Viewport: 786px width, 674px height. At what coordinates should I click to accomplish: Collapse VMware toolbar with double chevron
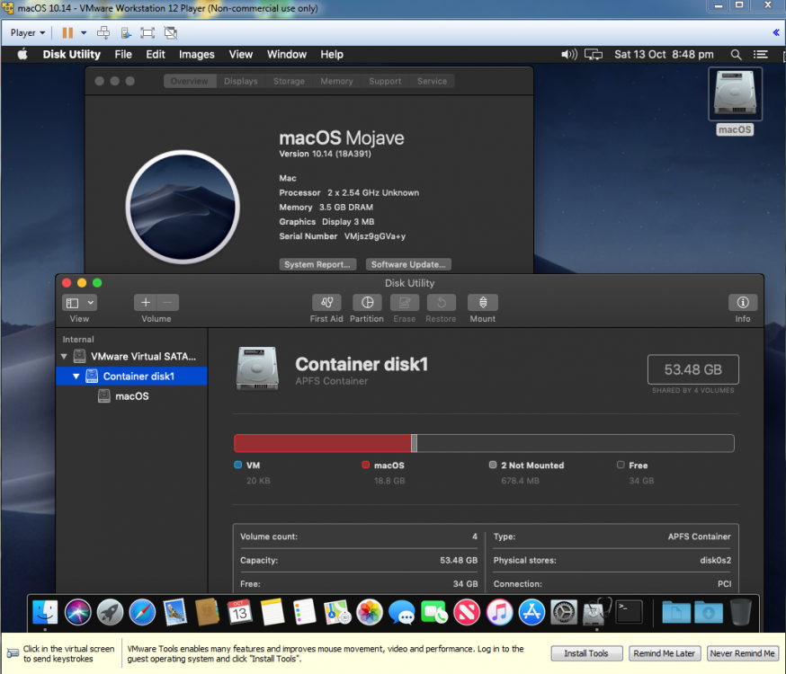[776, 32]
